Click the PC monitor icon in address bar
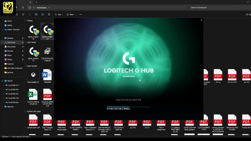The width and height of the screenshot is (251, 141). [30, 7]
